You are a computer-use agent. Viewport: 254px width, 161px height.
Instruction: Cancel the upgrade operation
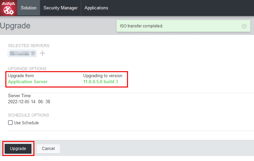(48, 149)
